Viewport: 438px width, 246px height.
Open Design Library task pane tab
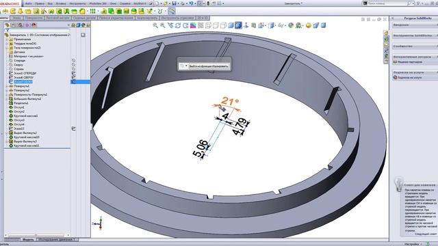(386, 39)
